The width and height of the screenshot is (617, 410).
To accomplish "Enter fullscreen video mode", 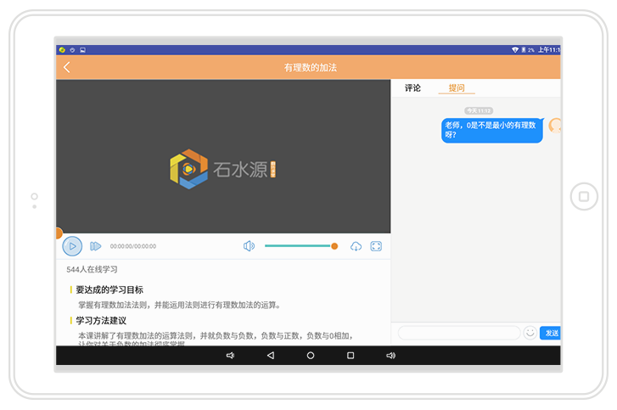I will [x=376, y=246].
